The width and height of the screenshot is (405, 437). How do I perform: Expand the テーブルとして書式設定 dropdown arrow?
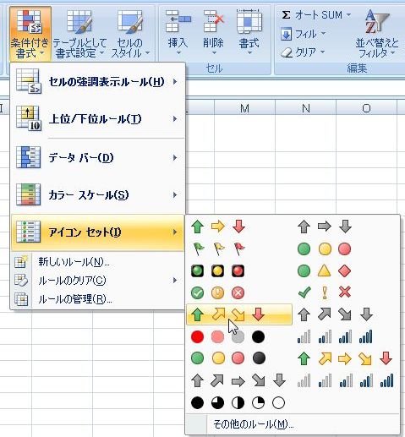pos(101,53)
